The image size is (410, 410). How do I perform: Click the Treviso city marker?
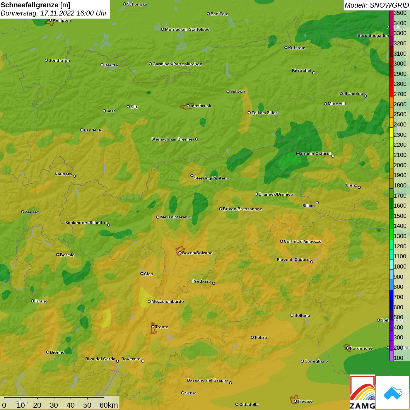tap(295, 401)
